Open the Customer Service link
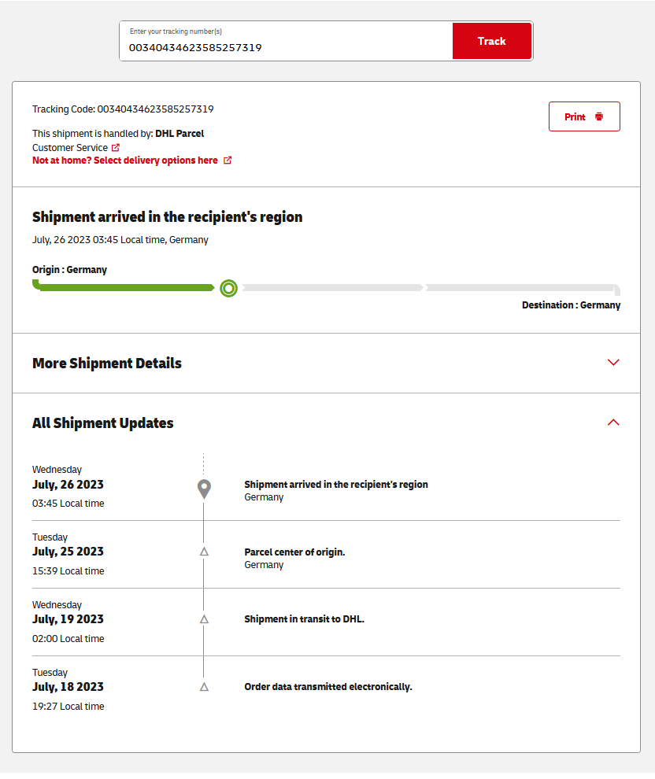655x779 pixels. tap(70, 147)
